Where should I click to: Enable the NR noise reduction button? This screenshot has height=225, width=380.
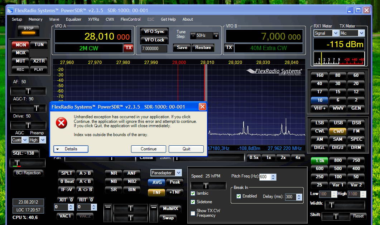tap(114, 173)
